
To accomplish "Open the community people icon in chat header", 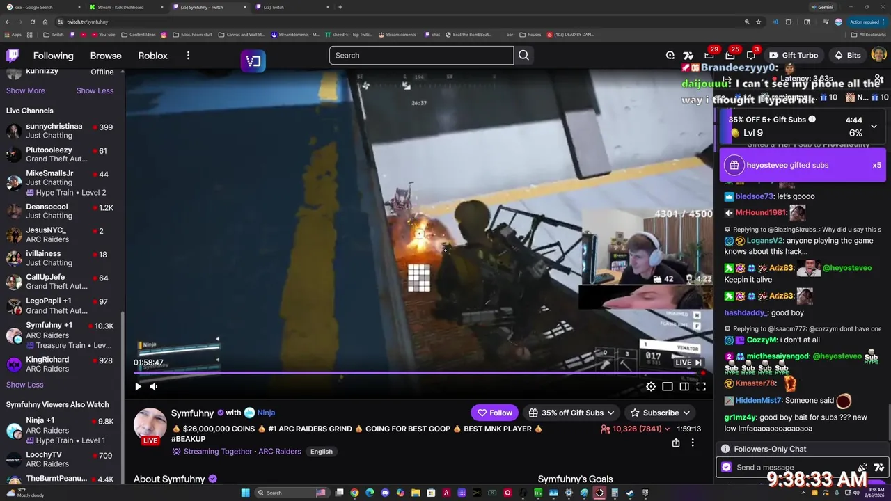I will point(879,79).
